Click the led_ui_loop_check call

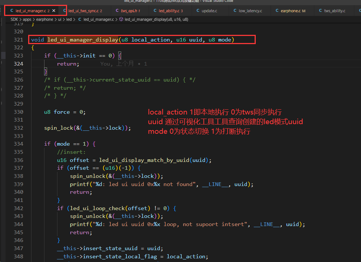(97, 208)
